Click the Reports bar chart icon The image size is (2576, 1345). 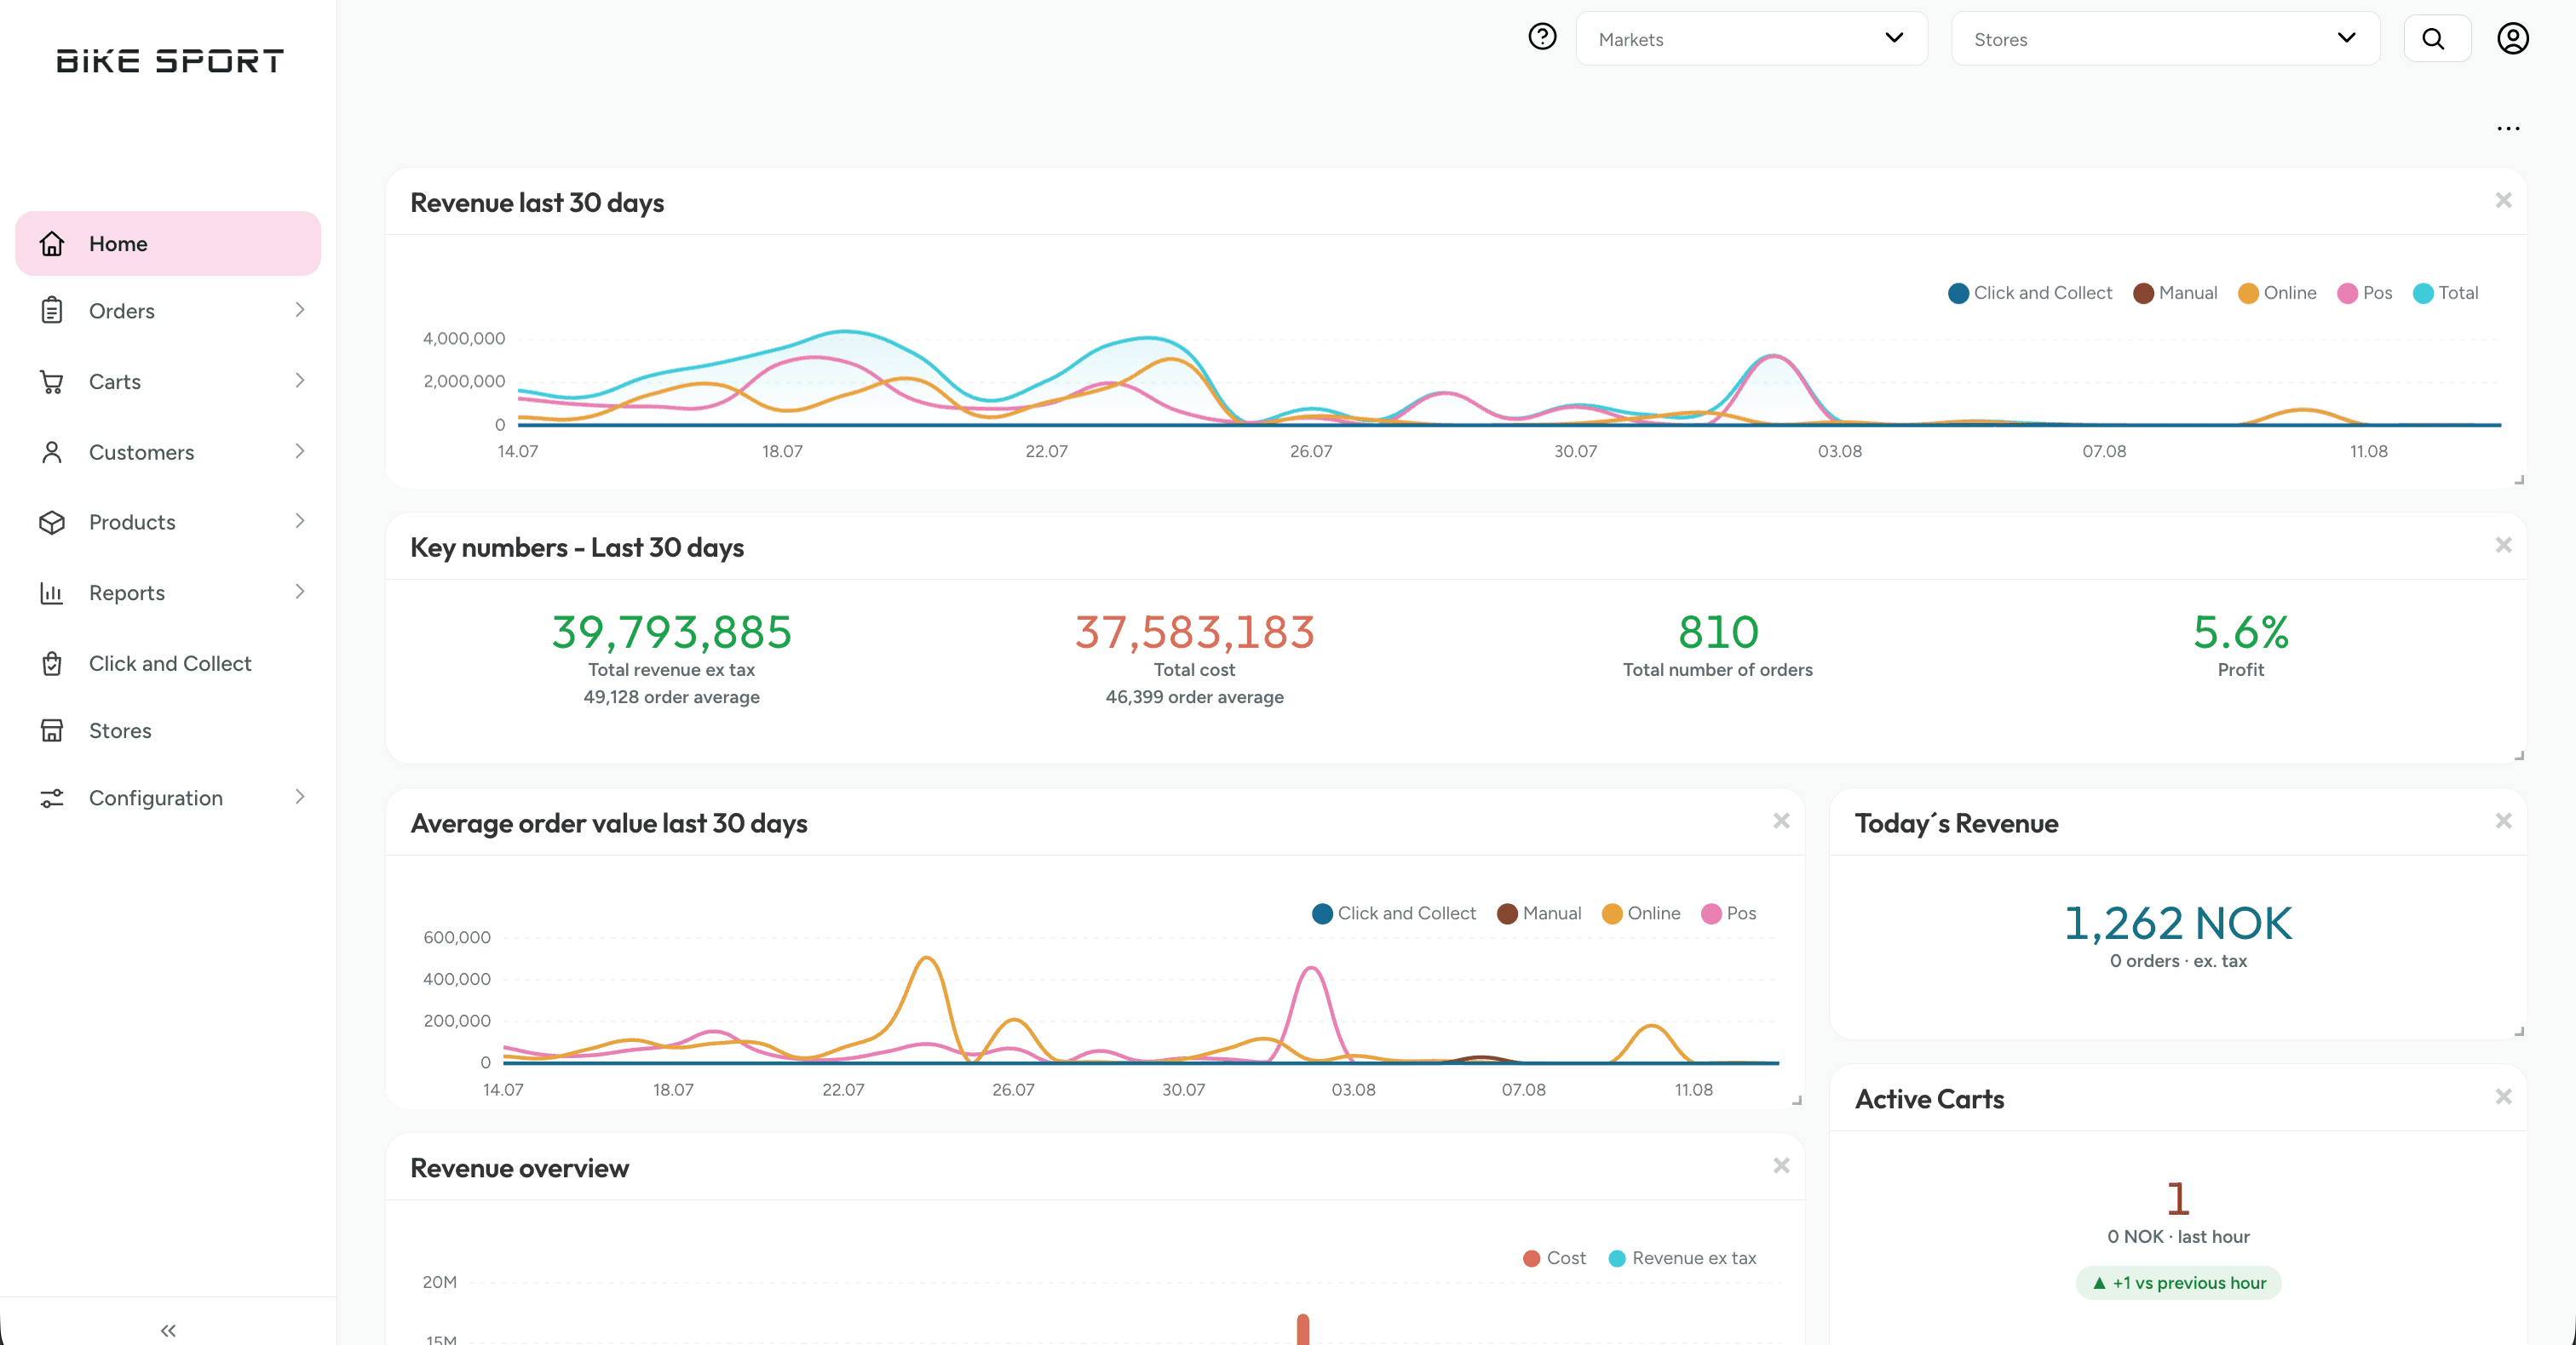(x=52, y=593)
